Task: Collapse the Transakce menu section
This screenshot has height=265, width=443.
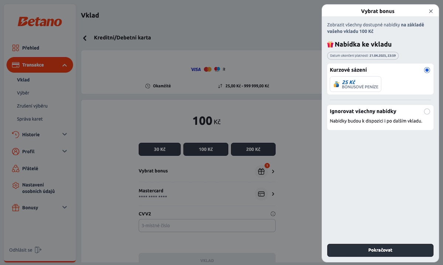Action: click(65, 65)
